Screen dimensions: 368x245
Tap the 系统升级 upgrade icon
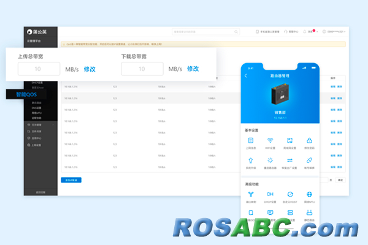point(251,160)
